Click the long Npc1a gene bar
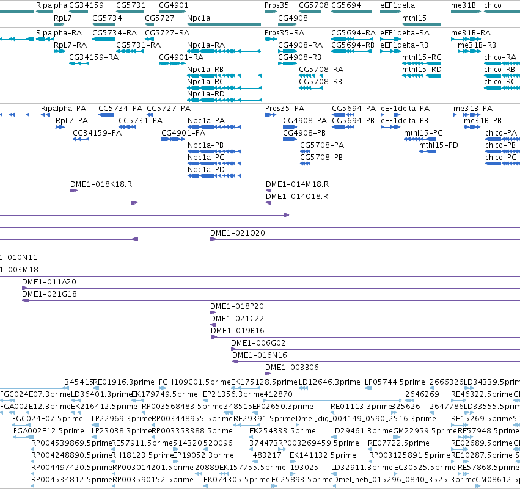The width and height of the screenshot is (520, 489). 224,24
